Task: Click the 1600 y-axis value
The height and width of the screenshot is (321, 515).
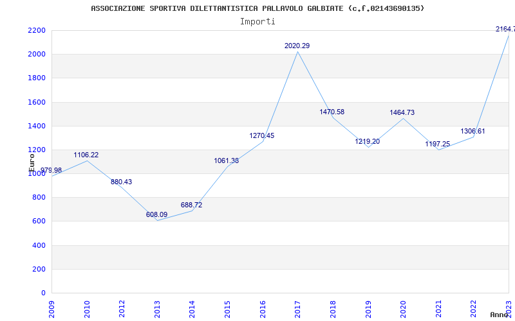Action: [37, 102]
